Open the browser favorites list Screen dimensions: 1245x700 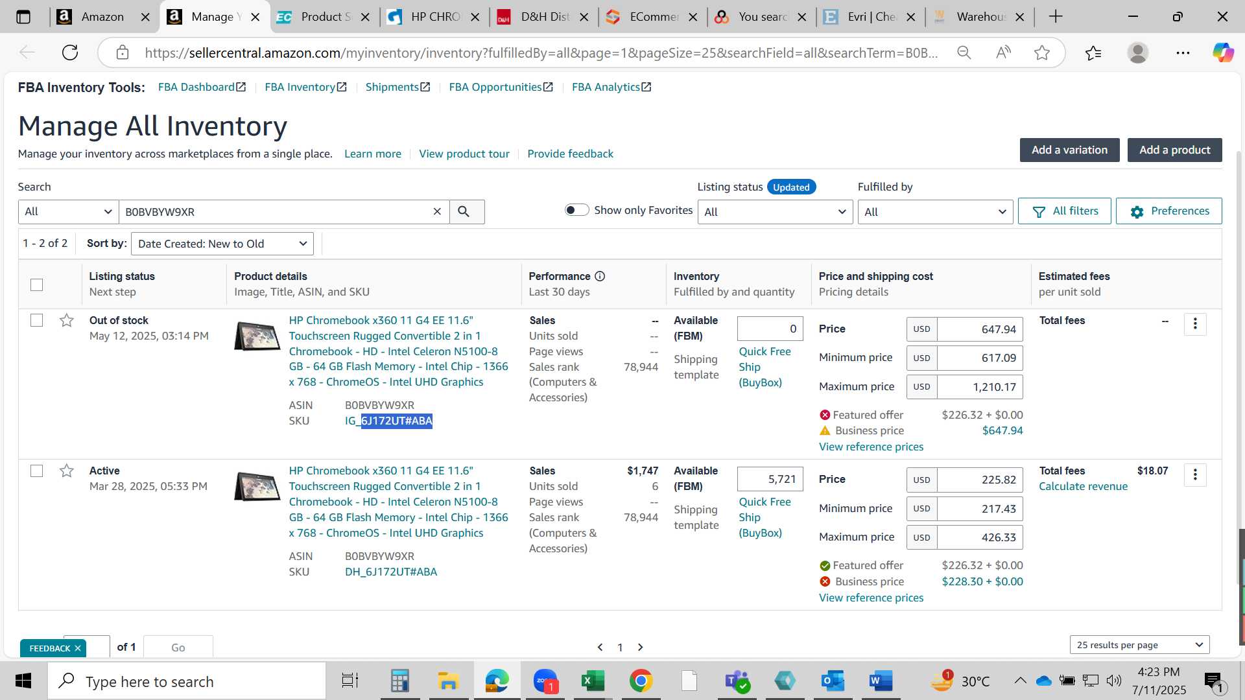click(x=1093, y=52)
